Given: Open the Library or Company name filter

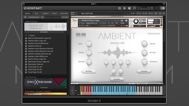Looking at the screenshot, I should pyautogui.click(x=53, y=17).
